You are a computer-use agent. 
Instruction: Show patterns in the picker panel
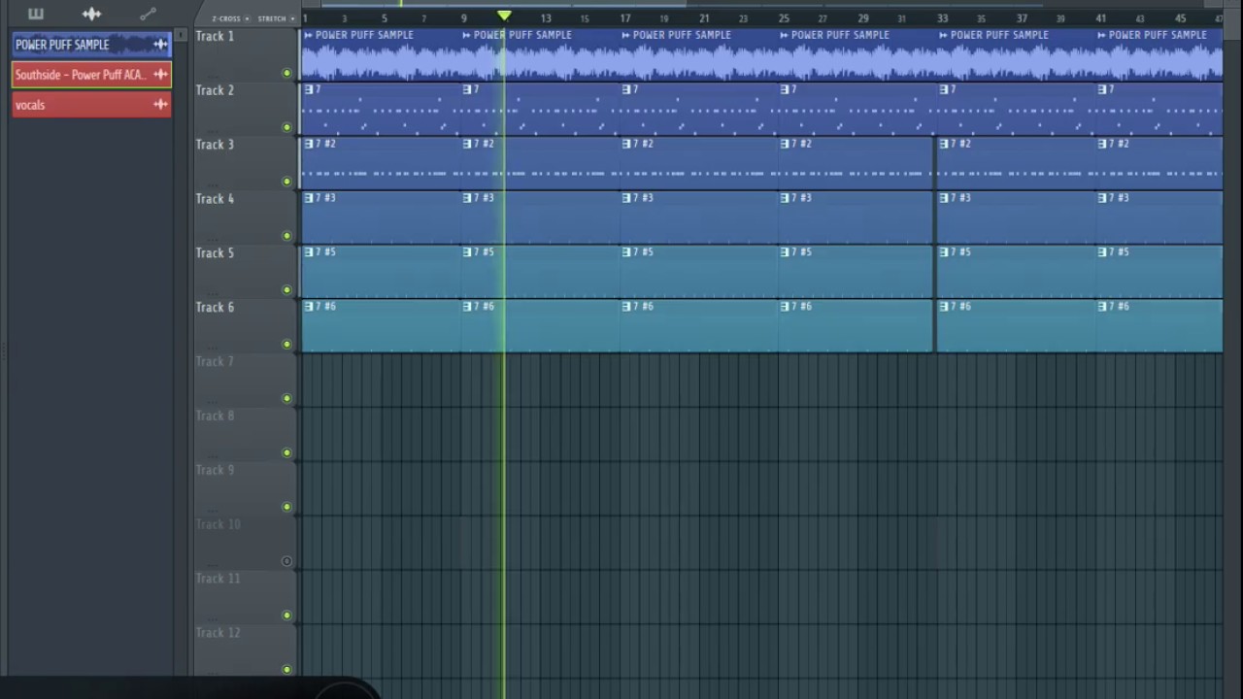pyautogui.click(x=36, y=14)
